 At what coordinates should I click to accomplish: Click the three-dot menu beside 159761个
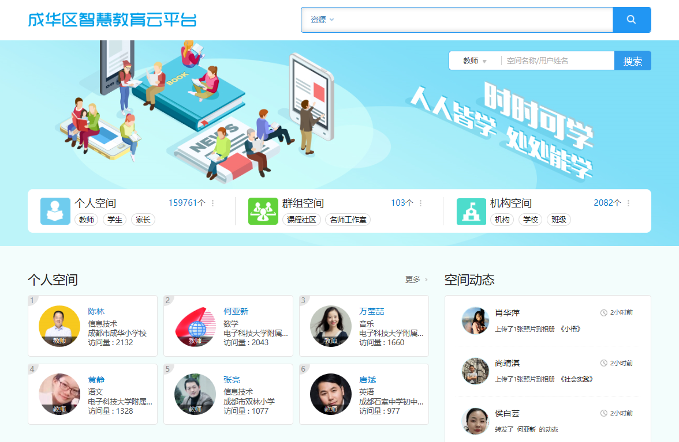click(x=212, y=203)
